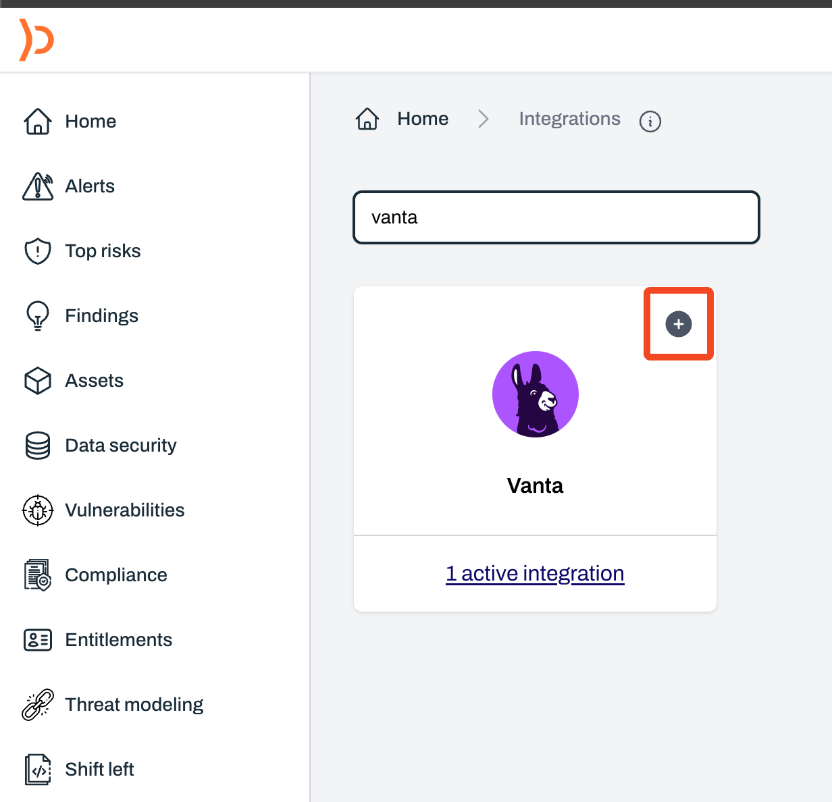Click the breadcrumb home icon
The height and width of the screenshot is (802, 832).
[367, 119]
